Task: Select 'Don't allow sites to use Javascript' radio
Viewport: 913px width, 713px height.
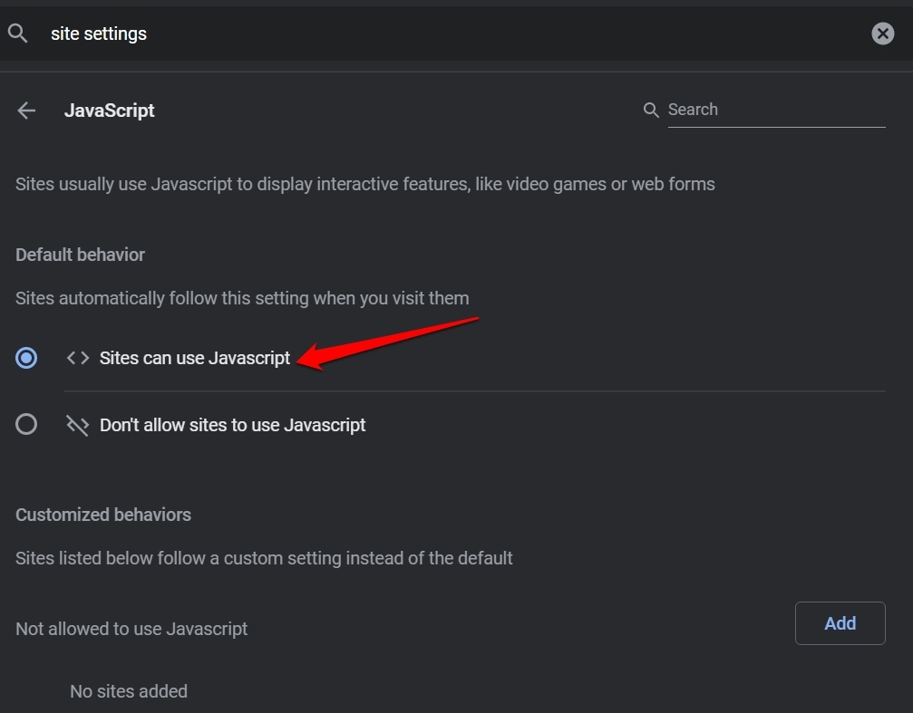Action: tap(26, 424)
